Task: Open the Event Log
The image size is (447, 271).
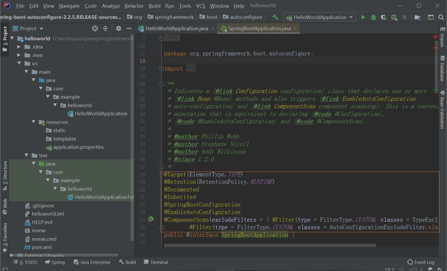Action: tap(421, 262)
